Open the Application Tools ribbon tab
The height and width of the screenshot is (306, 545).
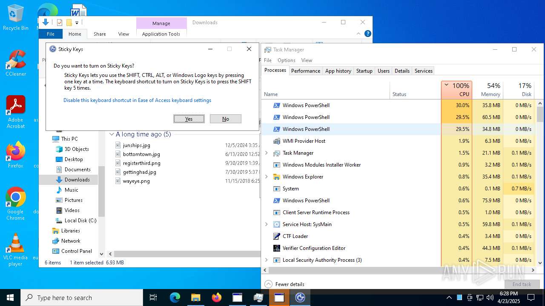click(161, 34)
